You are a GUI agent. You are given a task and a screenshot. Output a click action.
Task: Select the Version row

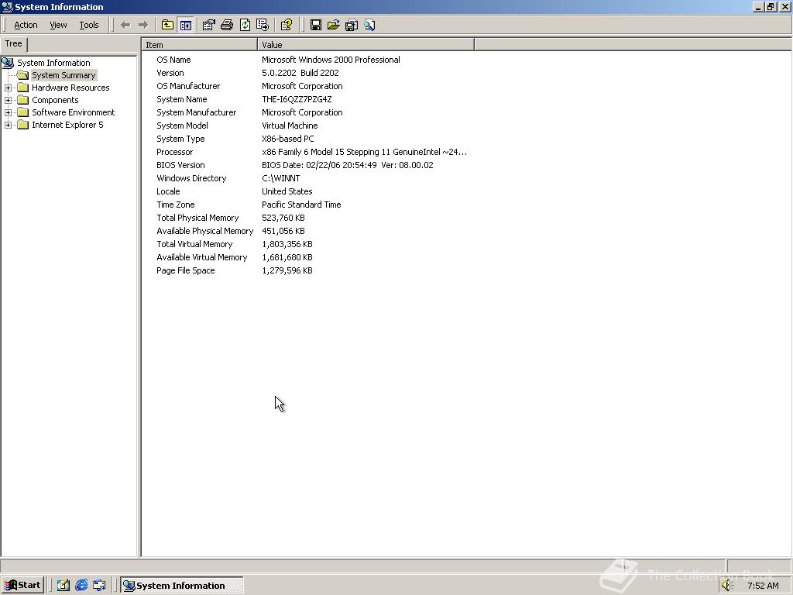[x=307, y=73]
